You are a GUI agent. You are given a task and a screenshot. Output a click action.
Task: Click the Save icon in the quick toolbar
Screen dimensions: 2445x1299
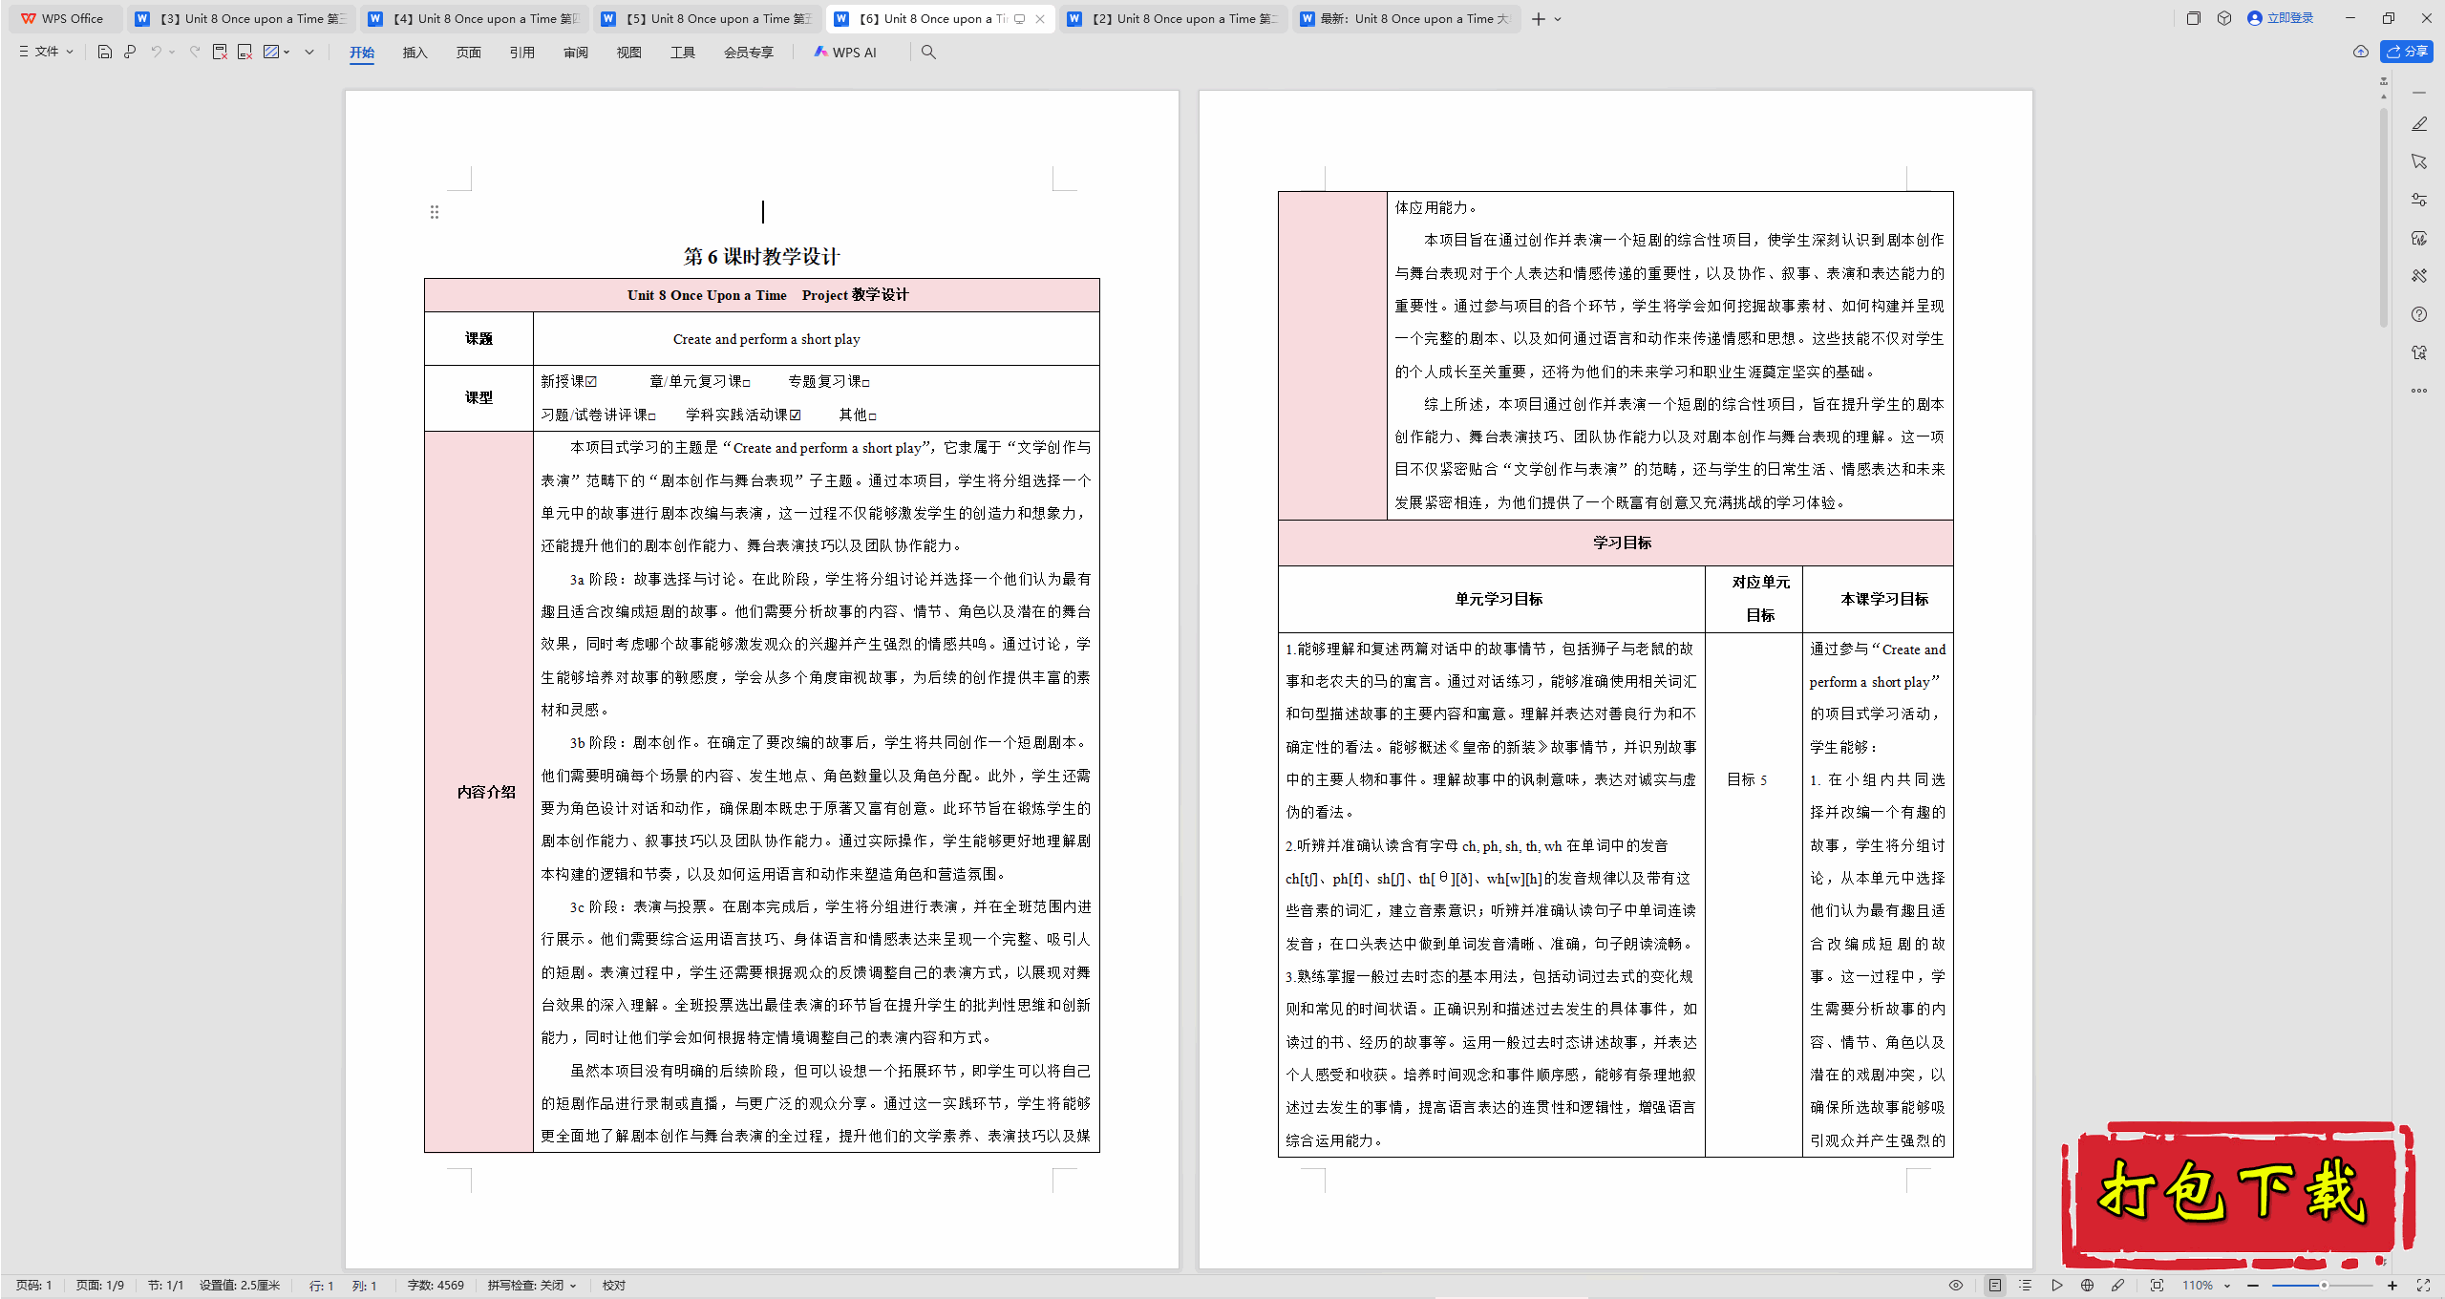click(105, 52)
